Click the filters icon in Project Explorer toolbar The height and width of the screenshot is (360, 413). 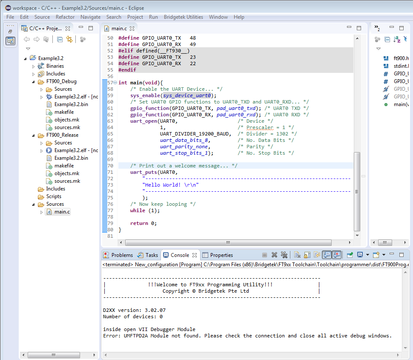pyautogui.click(x=83, y=40)
